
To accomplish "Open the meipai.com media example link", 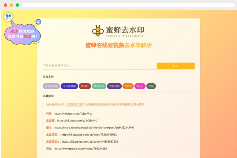I will [81, 149].
